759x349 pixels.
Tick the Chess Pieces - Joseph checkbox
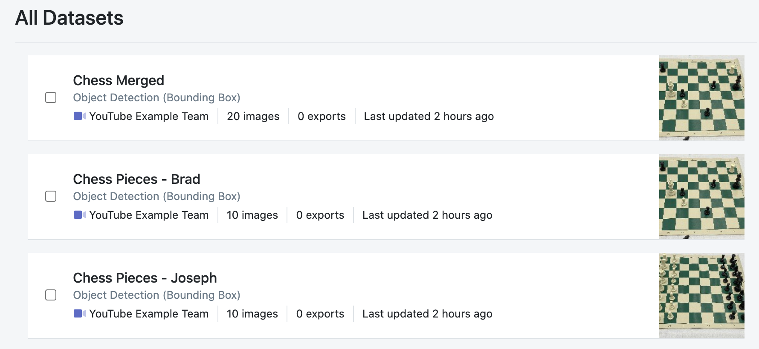51,295
